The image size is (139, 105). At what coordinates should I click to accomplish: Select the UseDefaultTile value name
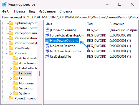(60, 57)
